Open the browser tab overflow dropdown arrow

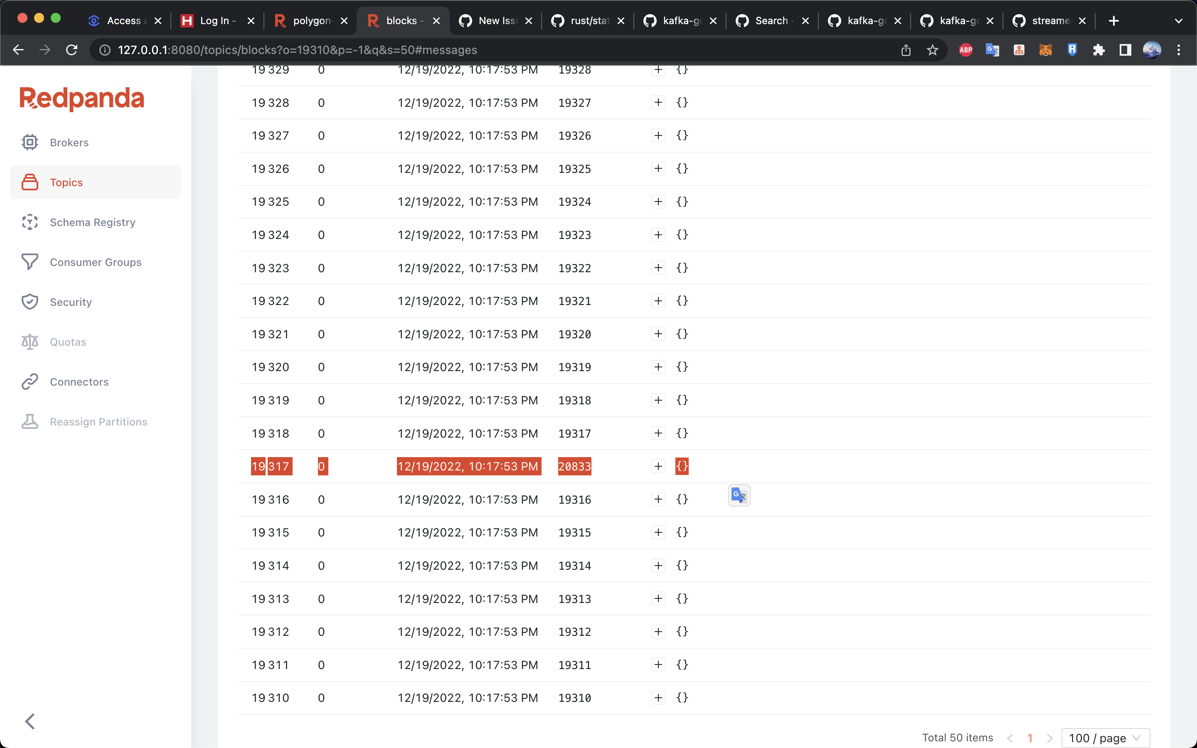pyautogui.click(x=1178, y=20)
